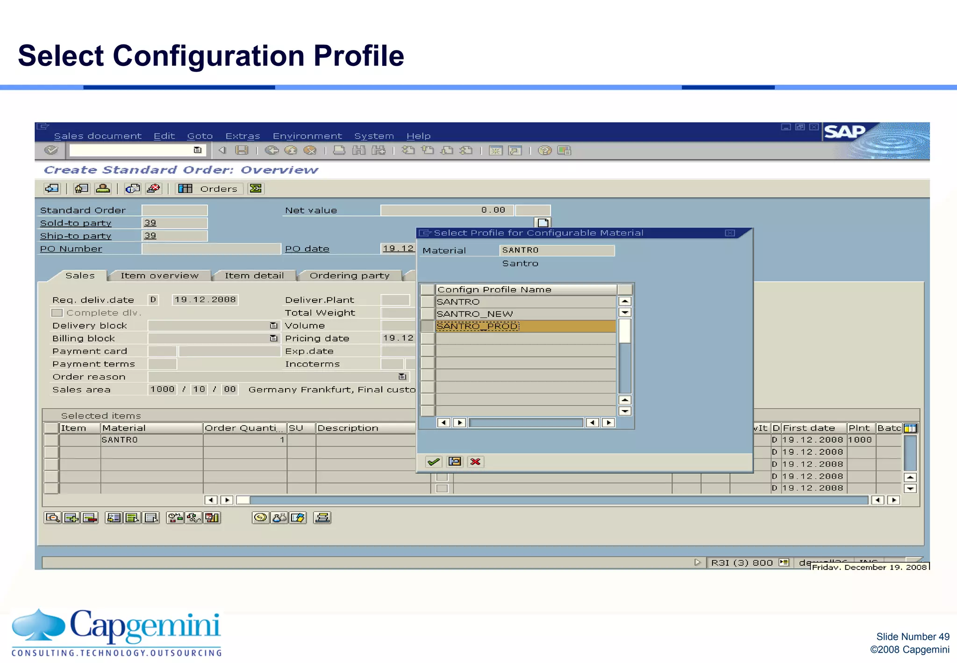This screenshot has height=663, width=957.
Task: Click right arrow of items table horizontal scrollbar
Action: coord(893,500)
